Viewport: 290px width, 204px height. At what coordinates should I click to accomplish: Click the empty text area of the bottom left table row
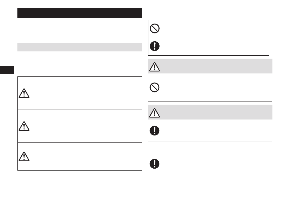(84, 156)
